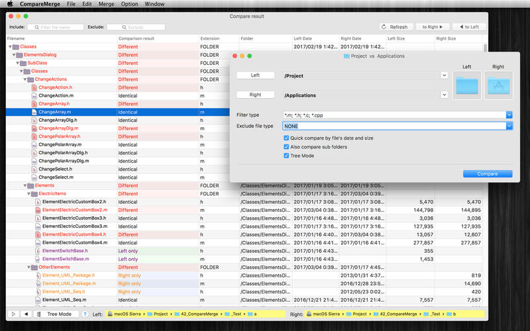
Task: Select the Element_UML_Seq.h row
Action: point(244,291)
